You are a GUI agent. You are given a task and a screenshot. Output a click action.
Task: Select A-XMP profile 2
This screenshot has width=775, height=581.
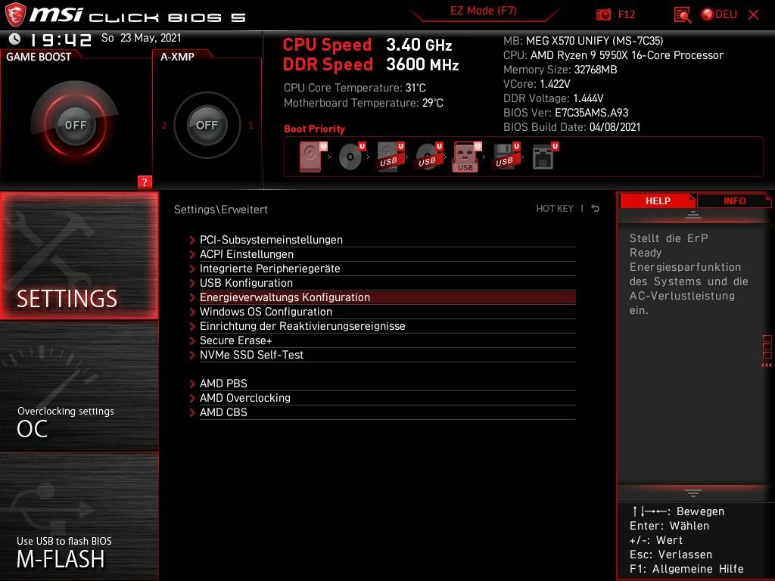tap(163, 125)
